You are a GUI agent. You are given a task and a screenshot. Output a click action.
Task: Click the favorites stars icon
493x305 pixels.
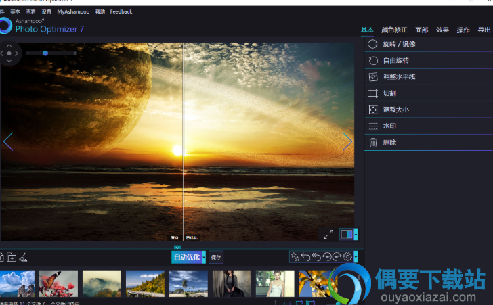(x=295, y=256)
